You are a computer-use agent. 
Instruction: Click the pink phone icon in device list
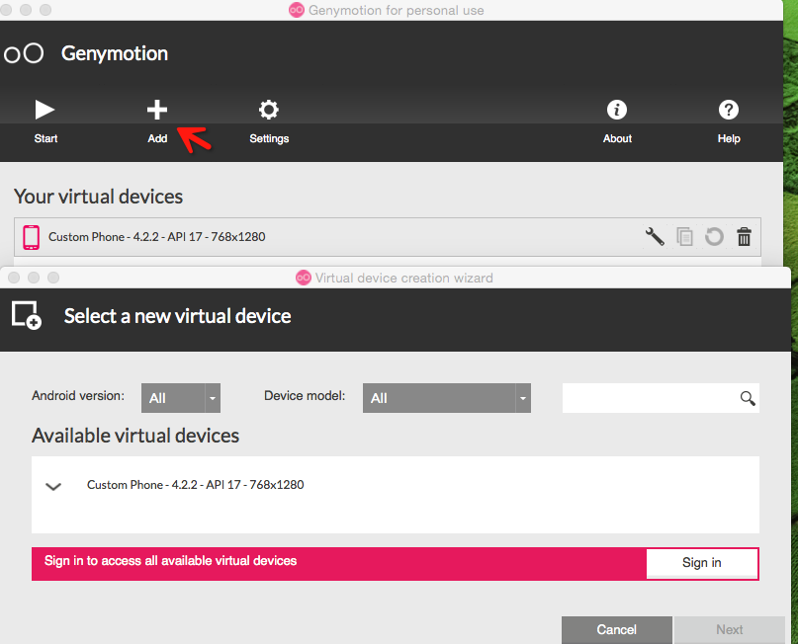[31, 237]
